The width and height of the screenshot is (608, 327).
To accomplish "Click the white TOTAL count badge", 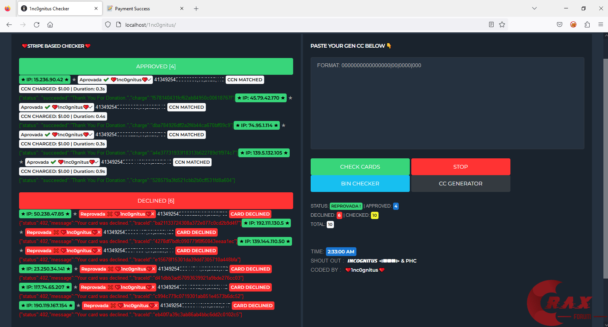I will 330,224.
